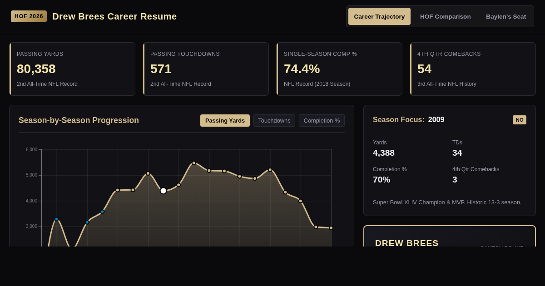Switch chart to Touchdowns metric
545x286 pixels.
pyautogui.click(x=274, y=120)
